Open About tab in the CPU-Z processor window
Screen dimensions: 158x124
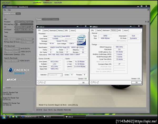click(73, 31)
